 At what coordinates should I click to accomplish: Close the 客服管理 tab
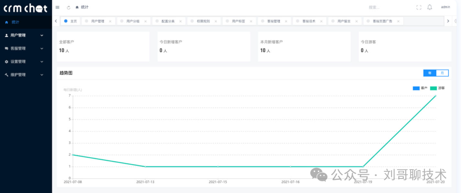click(x=286, y=21)
